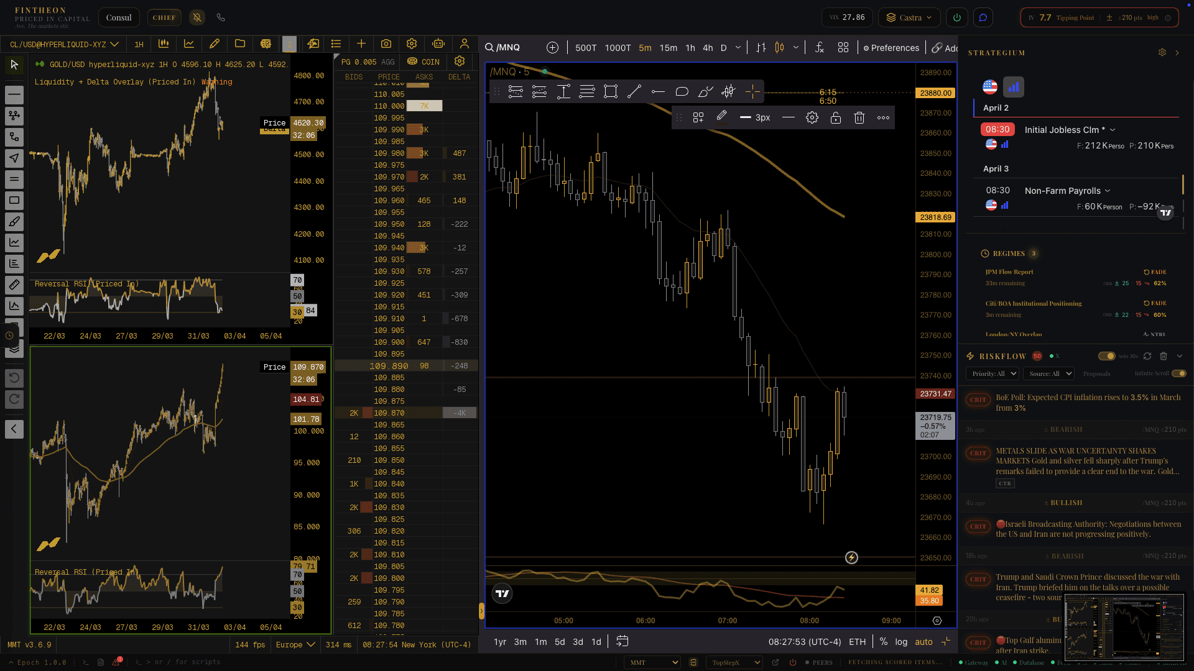Open the chart screenshot camera tool
Screen dimensions: 1194x671
(x=386, y=44)
